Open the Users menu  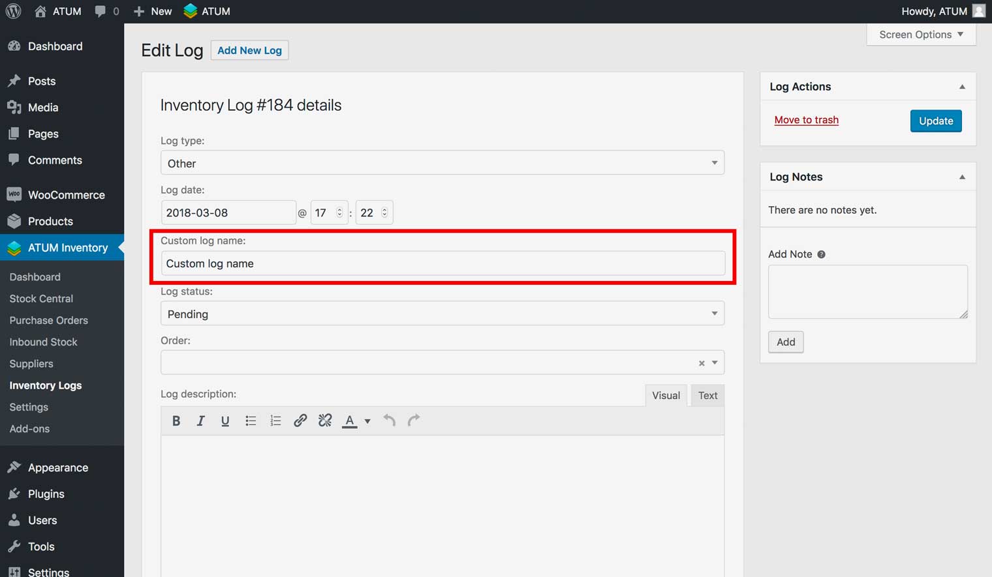[x=62, y=520]
